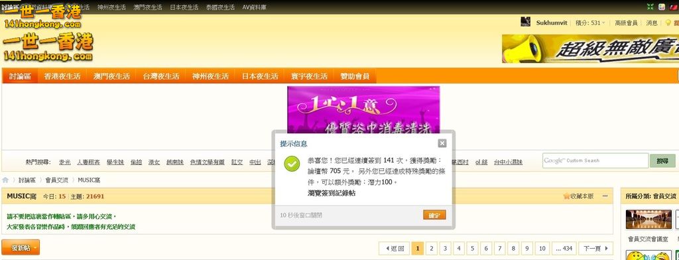Select the 澳門夜生活 navigation tab
The image size is (679, 260).
point(111,76)
